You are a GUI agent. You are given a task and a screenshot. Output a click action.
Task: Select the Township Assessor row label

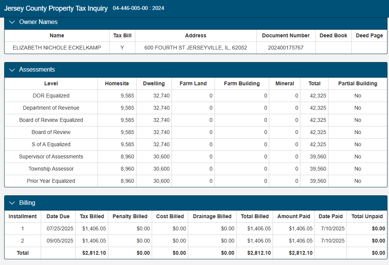(x=51, y=169)
